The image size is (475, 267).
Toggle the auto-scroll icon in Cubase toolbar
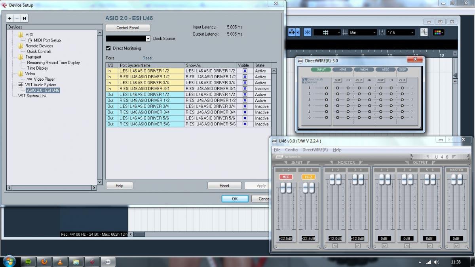(292, 32)
